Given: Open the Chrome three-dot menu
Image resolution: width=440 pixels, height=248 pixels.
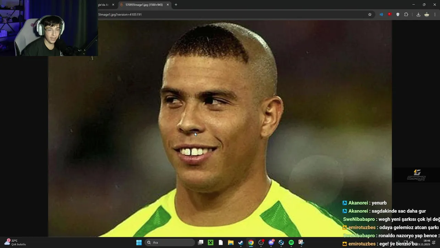Looking at the screenshot, I should click(x=435, y=14).
